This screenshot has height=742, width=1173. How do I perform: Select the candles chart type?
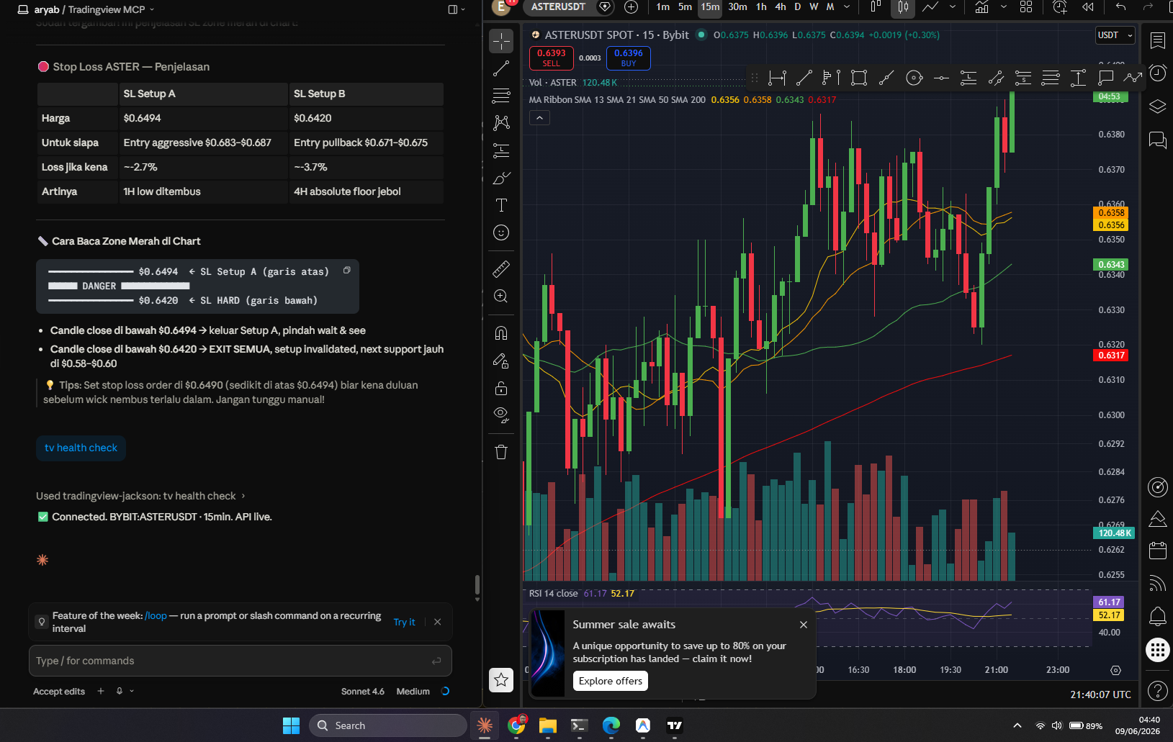(x=903, y=7)
